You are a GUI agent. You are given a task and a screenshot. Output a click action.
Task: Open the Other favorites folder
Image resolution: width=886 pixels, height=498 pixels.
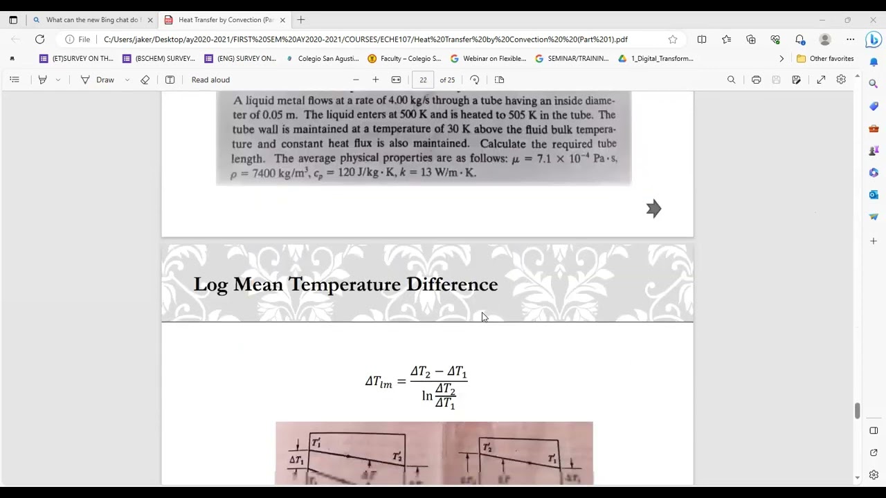pyautogui.click(x=825, y=59)
